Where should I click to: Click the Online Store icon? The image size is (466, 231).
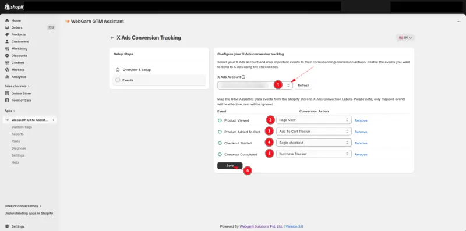coord(7,93)
